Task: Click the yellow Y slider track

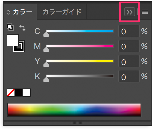Action: pos(80,61)
